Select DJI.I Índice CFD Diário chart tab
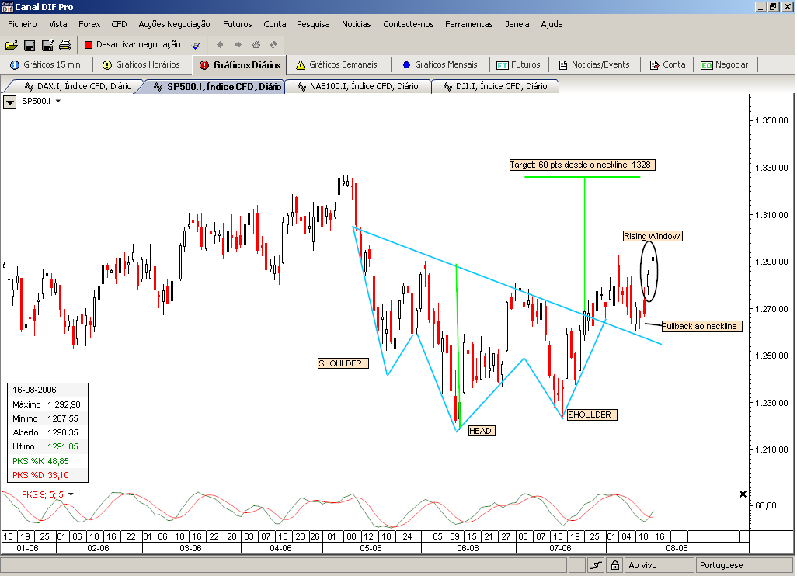797x576 pixels. (x=495, y=86)
